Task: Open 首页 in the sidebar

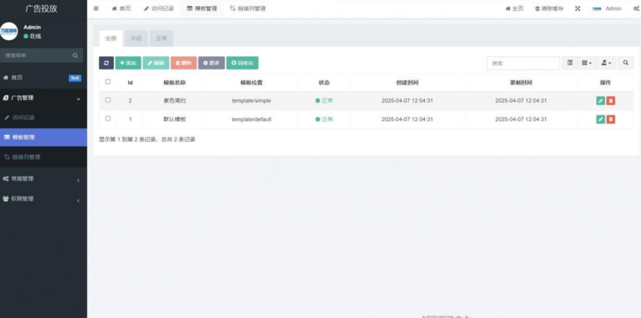Action: (x=43, y=78)
